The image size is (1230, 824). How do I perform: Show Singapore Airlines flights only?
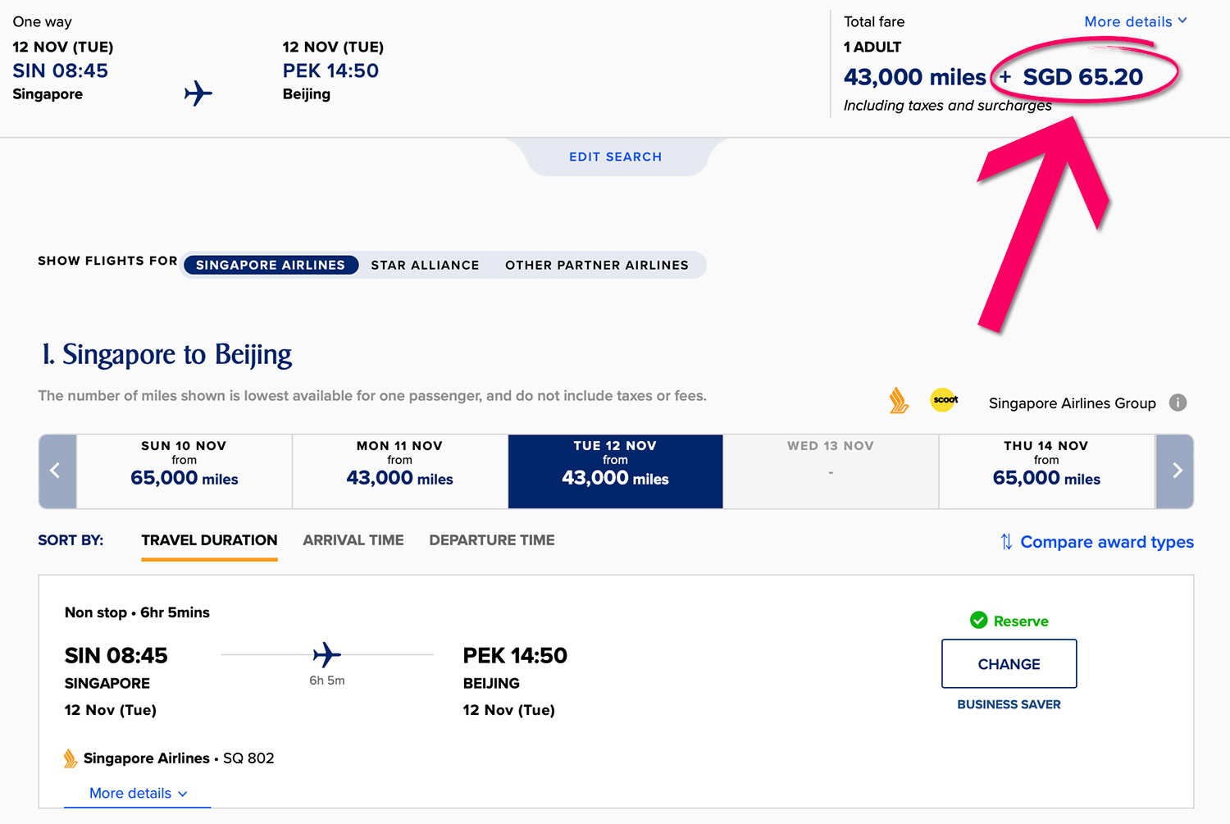point(271,266)
